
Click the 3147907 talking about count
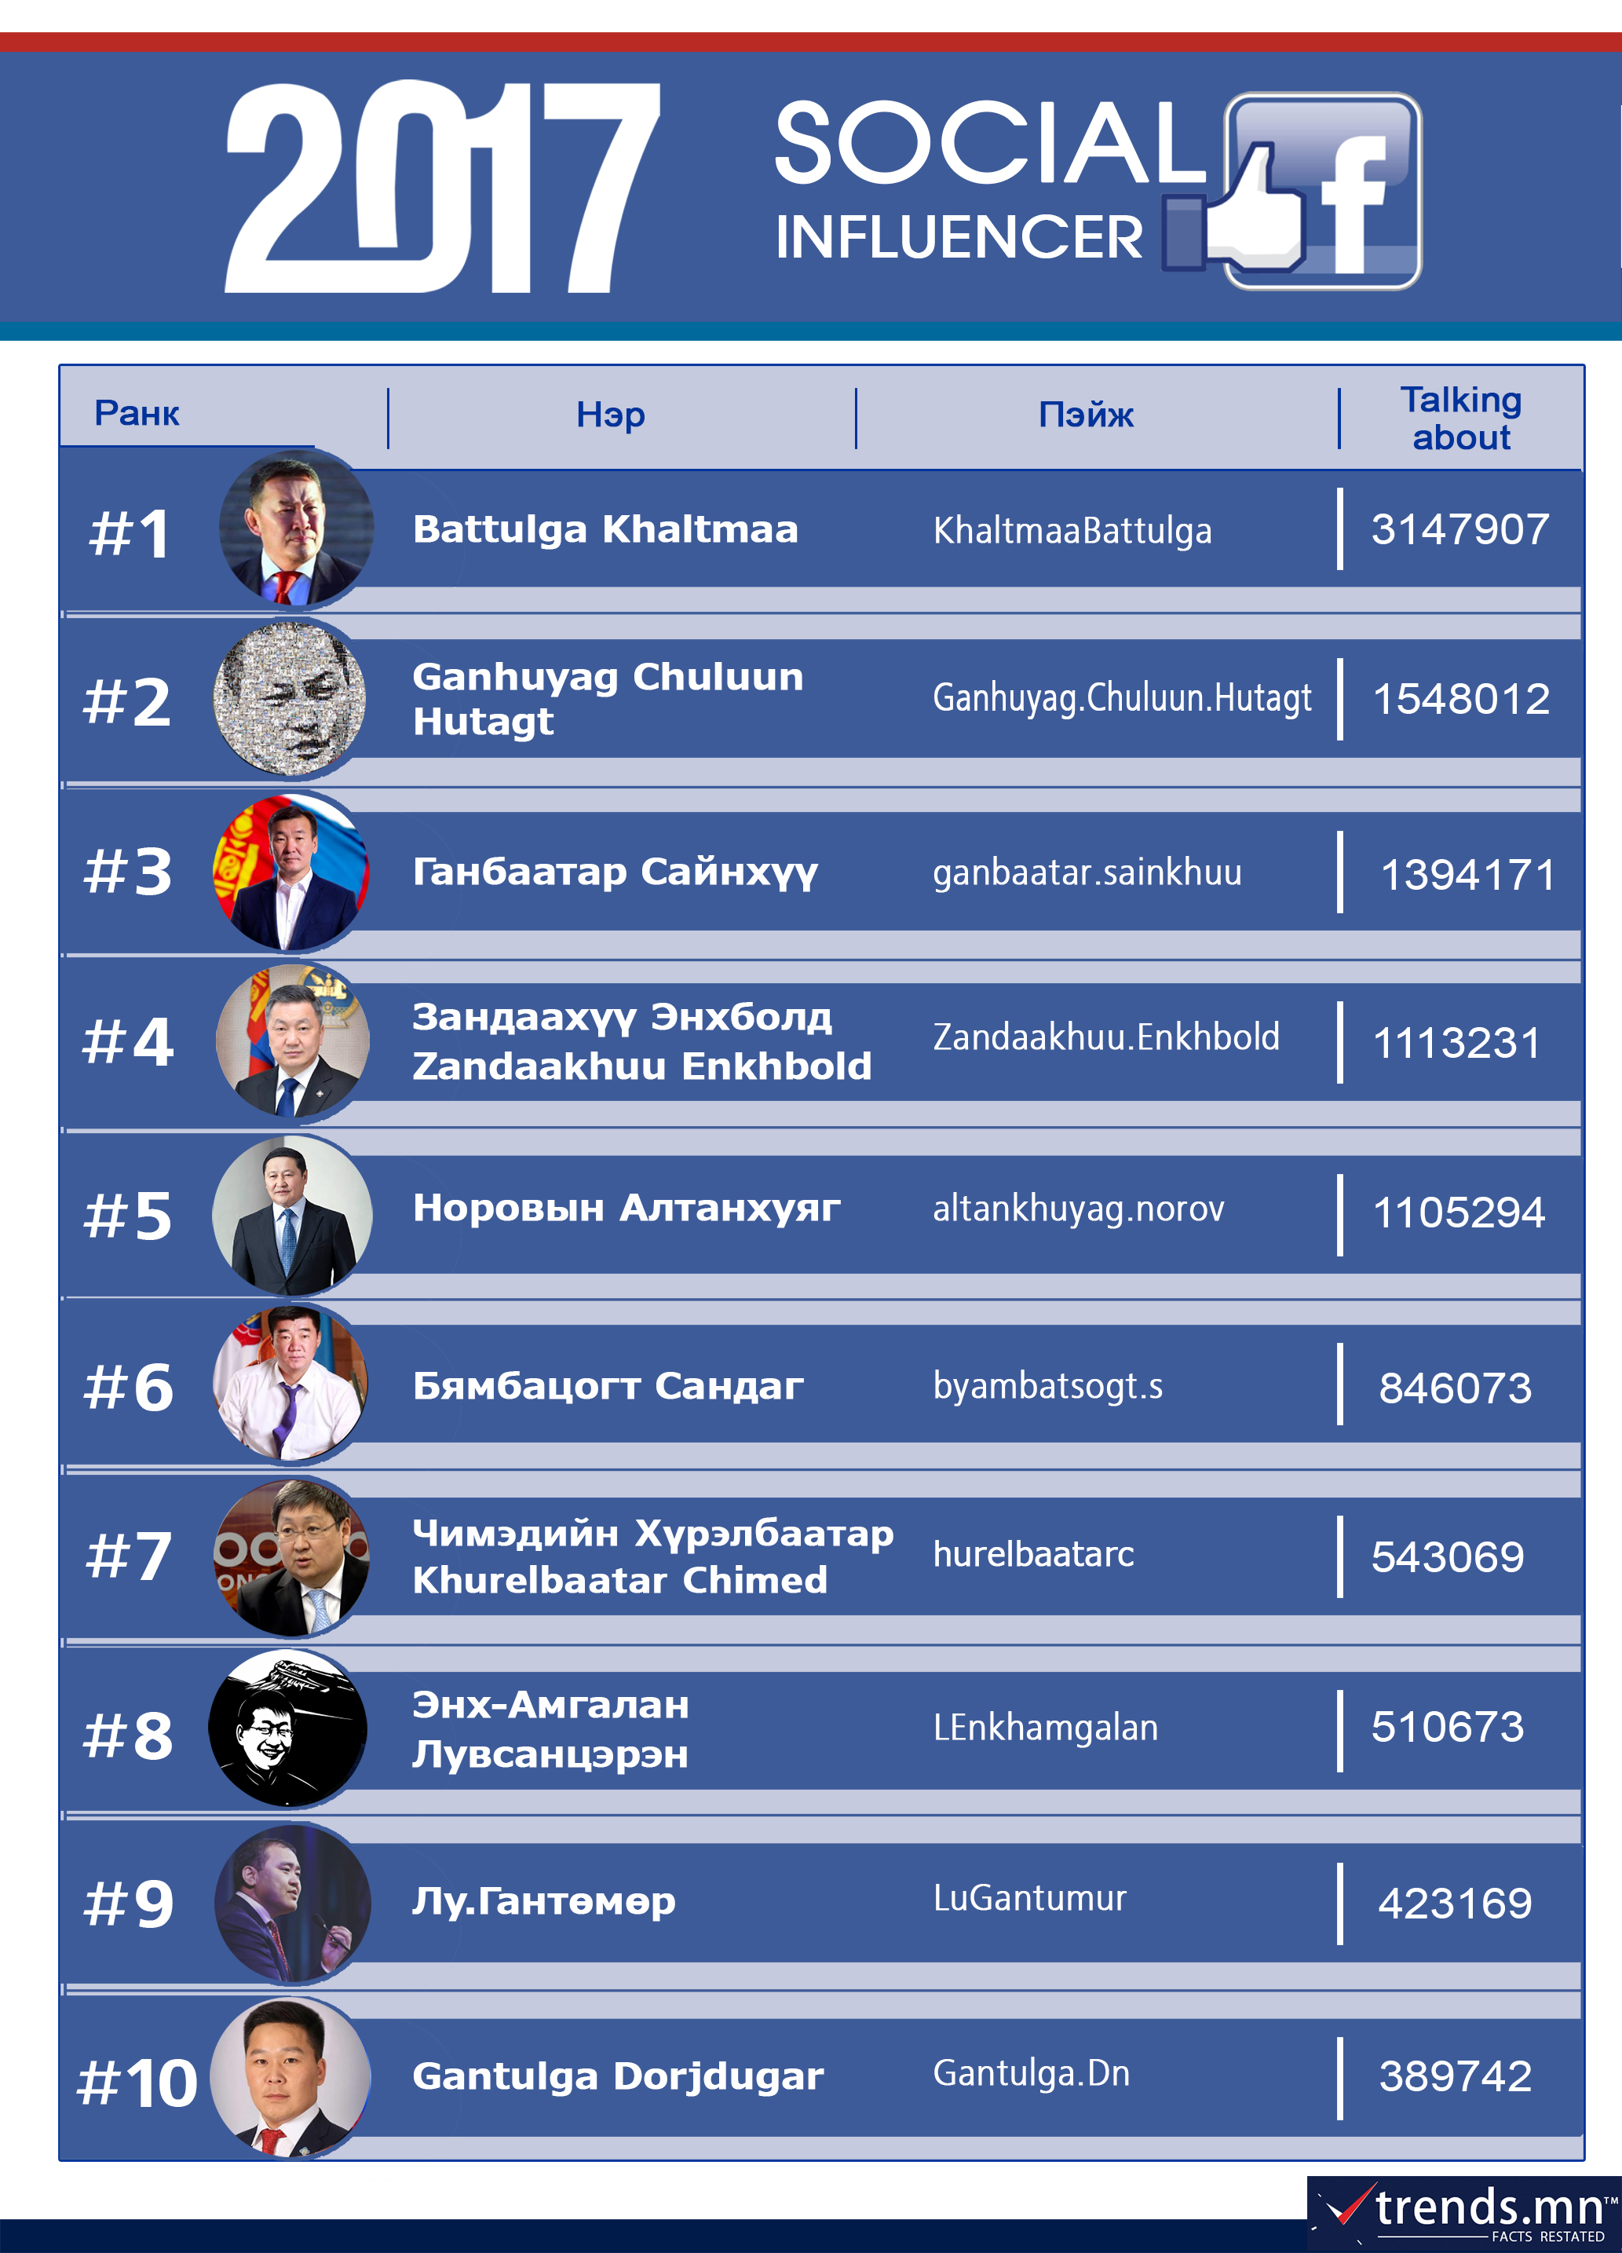tap(1460, 529)
